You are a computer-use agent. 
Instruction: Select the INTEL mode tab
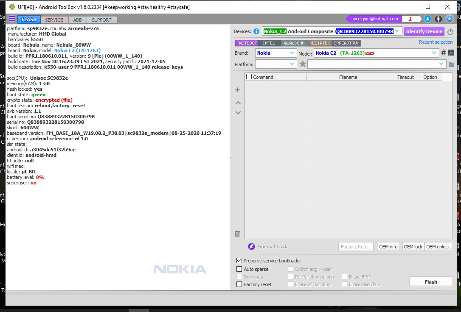pos(269,43)
